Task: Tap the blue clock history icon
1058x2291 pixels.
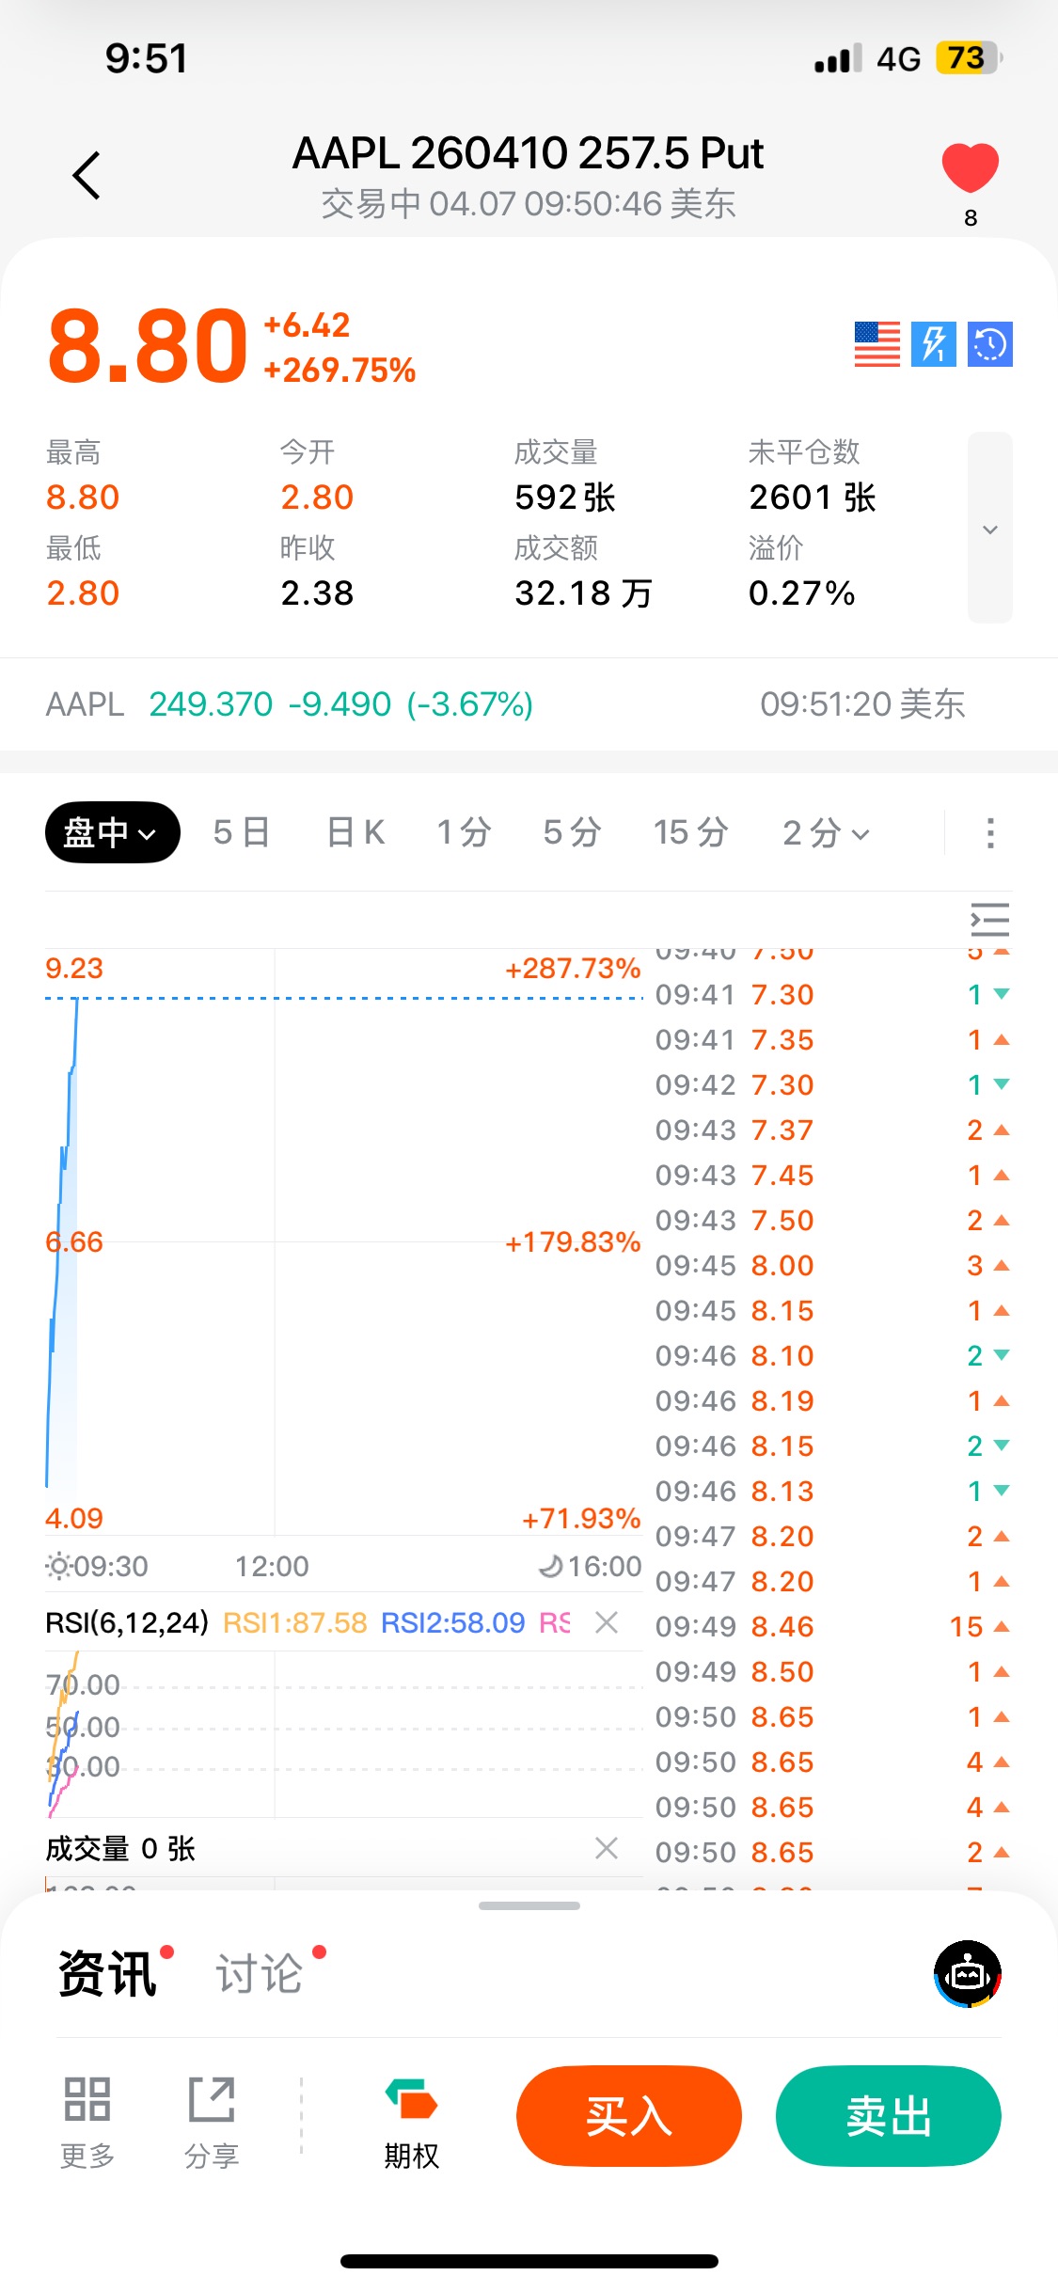Action: tap(989, 344)
